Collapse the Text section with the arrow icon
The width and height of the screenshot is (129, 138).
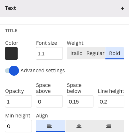tap(122, 8)
